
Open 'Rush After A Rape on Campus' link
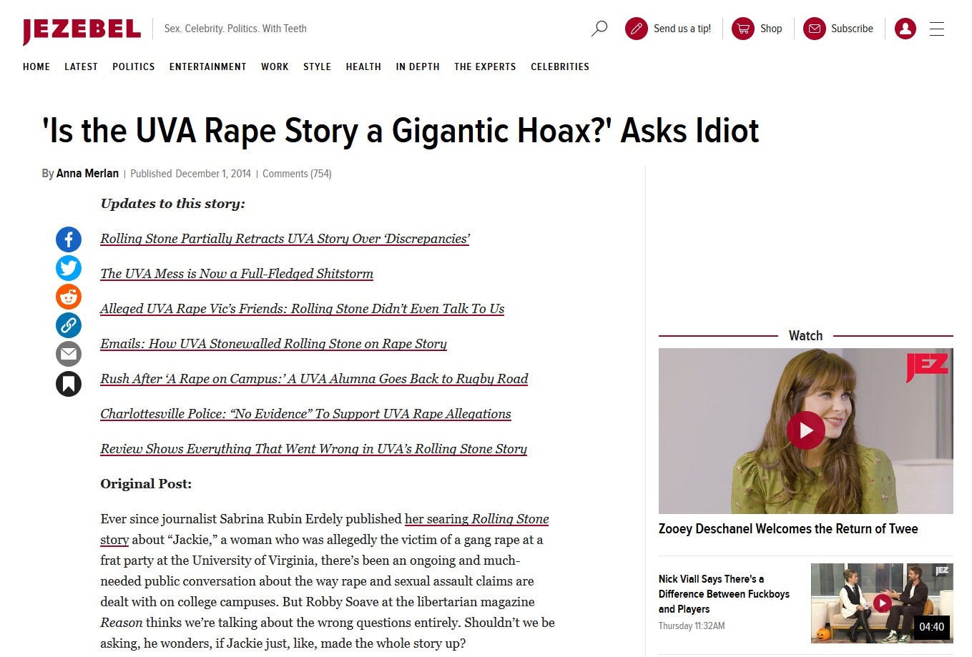click(314, 379)
